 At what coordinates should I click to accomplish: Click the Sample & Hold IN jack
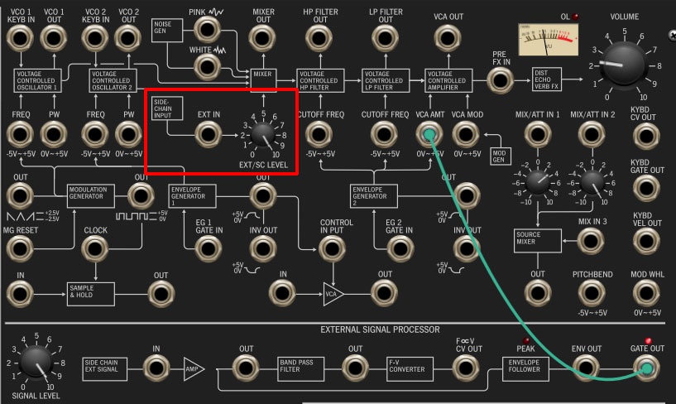click(20, 294)
